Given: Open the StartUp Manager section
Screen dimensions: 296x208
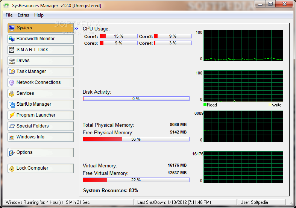Looking at the screenshot, I should 41,104.
